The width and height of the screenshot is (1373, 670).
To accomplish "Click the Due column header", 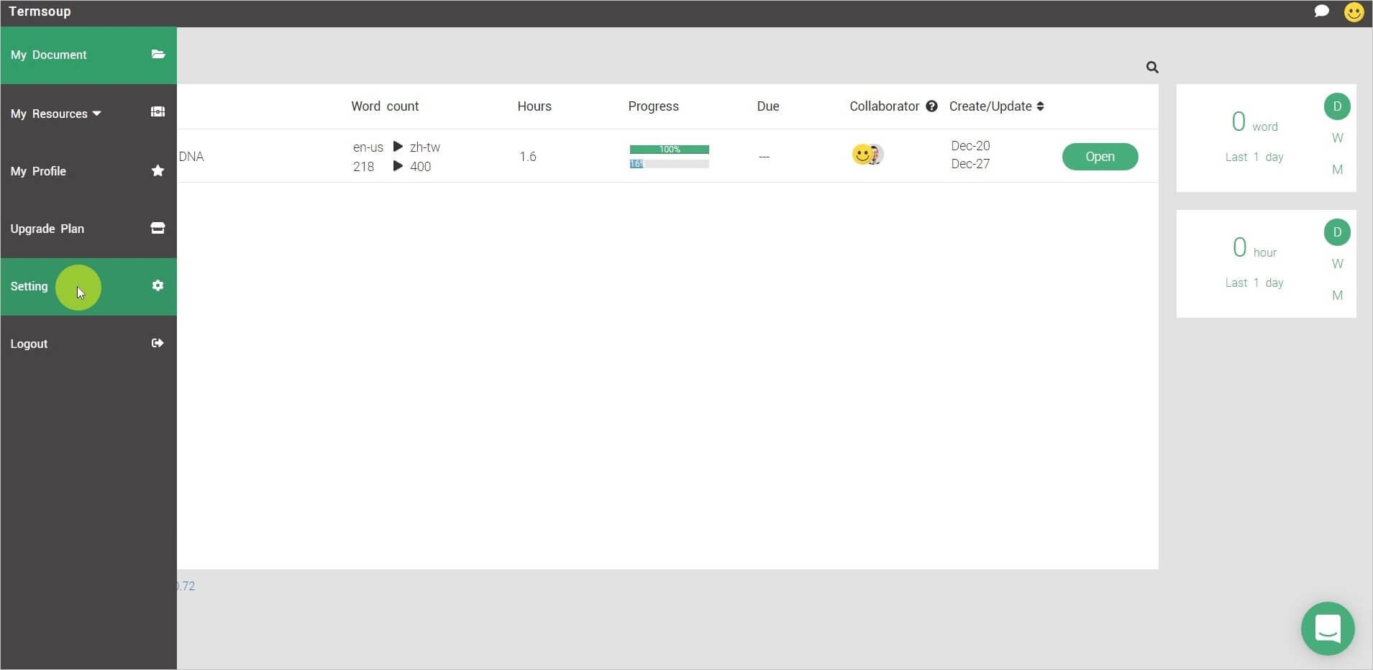I will (767, 106).
